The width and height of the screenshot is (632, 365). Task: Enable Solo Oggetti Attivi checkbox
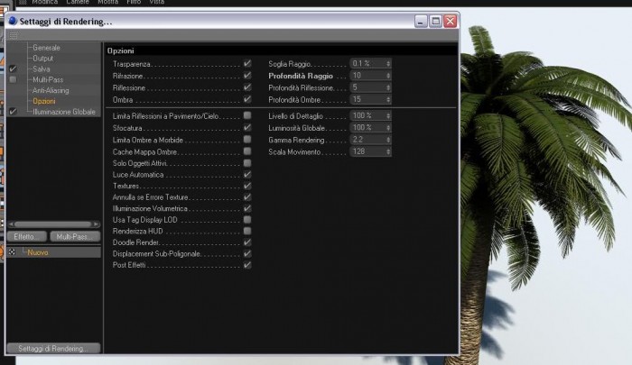point(247,163)
